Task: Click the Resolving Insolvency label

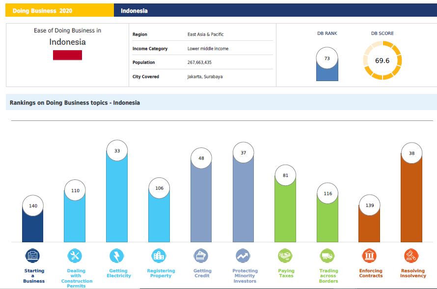Action: point(413,273)
